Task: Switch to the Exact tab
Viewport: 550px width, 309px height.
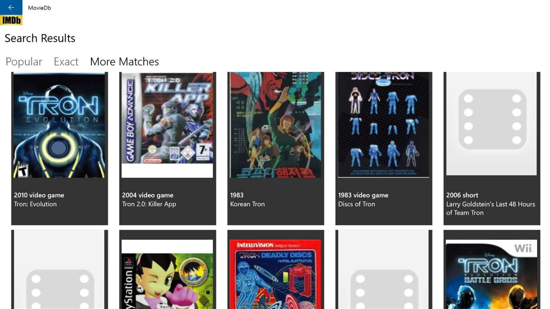Action: click(x=66, y=61)
